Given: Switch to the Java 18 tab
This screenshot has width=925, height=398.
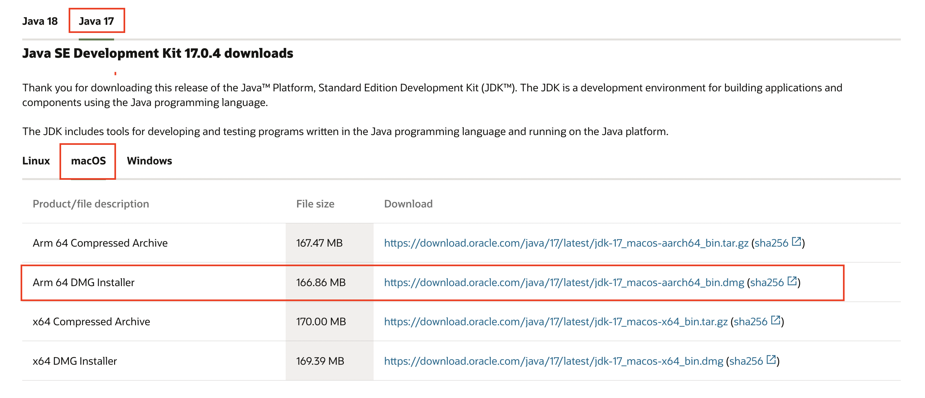Looking at the screenshot, I should click(x=40, y=21).
